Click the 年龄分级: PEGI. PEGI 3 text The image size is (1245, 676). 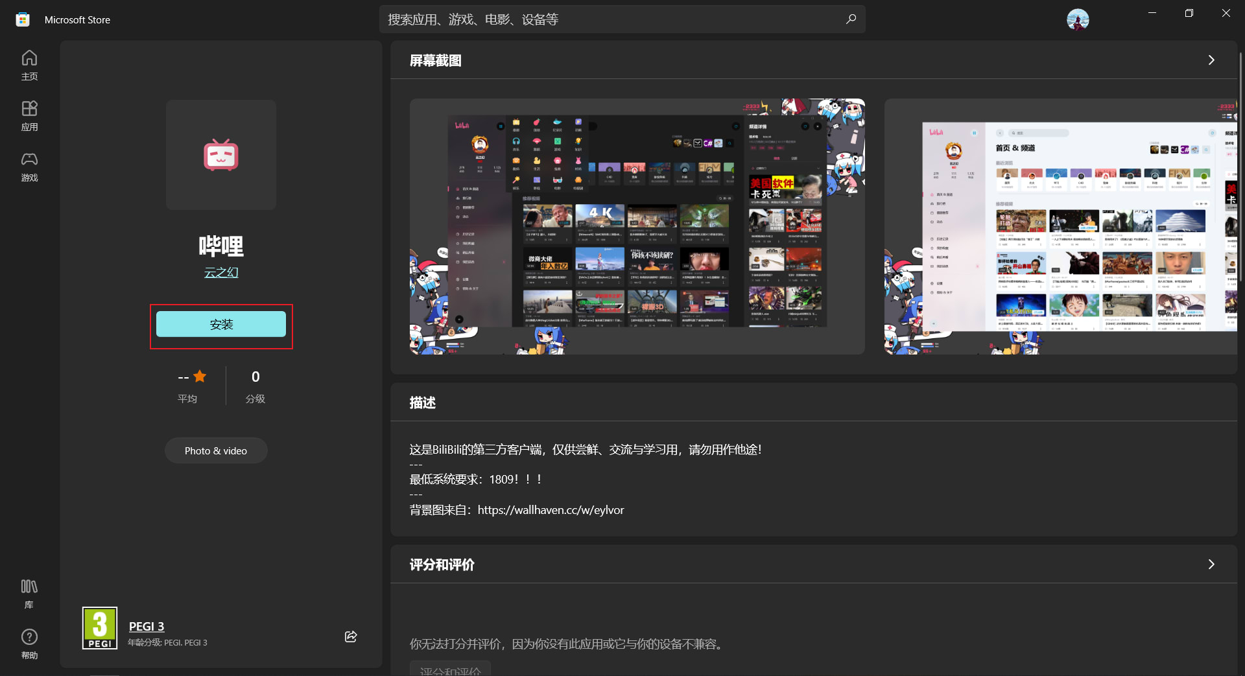coord(167,642)
